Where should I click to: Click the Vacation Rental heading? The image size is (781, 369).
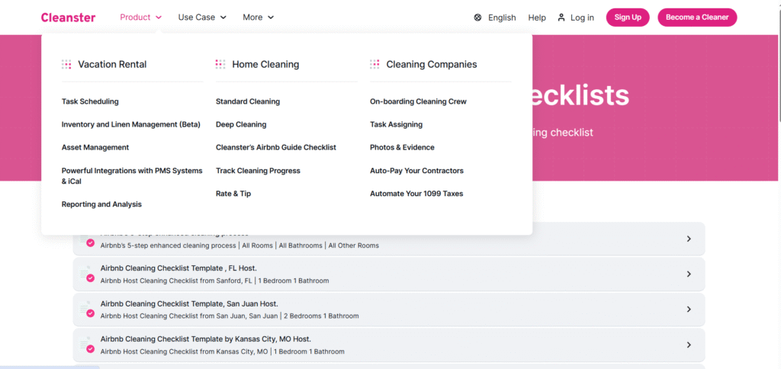[x=113, y=64]
